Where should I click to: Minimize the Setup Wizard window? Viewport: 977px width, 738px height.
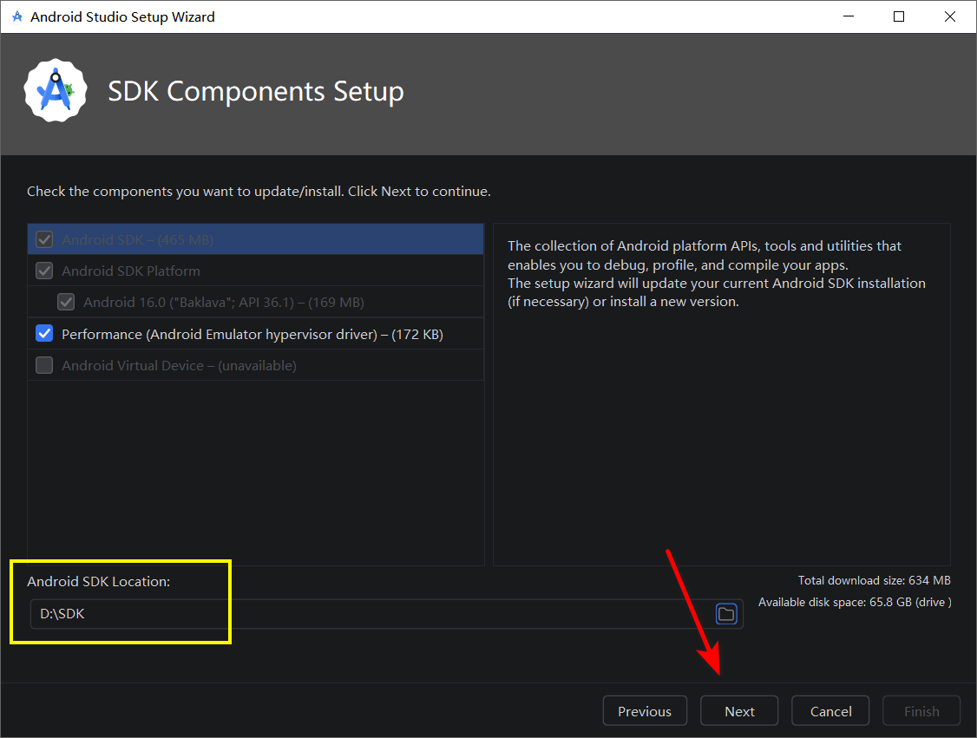tap(848, 16)
